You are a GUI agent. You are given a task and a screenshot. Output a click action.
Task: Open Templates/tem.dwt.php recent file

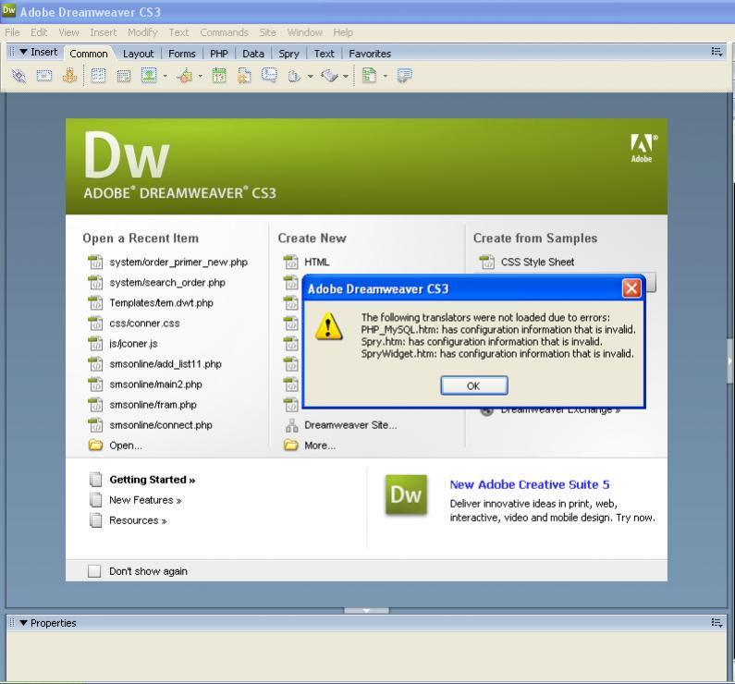coord(161,303)
